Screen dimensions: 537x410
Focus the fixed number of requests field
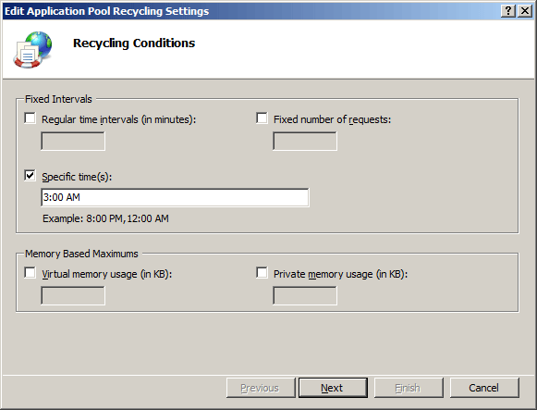[305, 142]
